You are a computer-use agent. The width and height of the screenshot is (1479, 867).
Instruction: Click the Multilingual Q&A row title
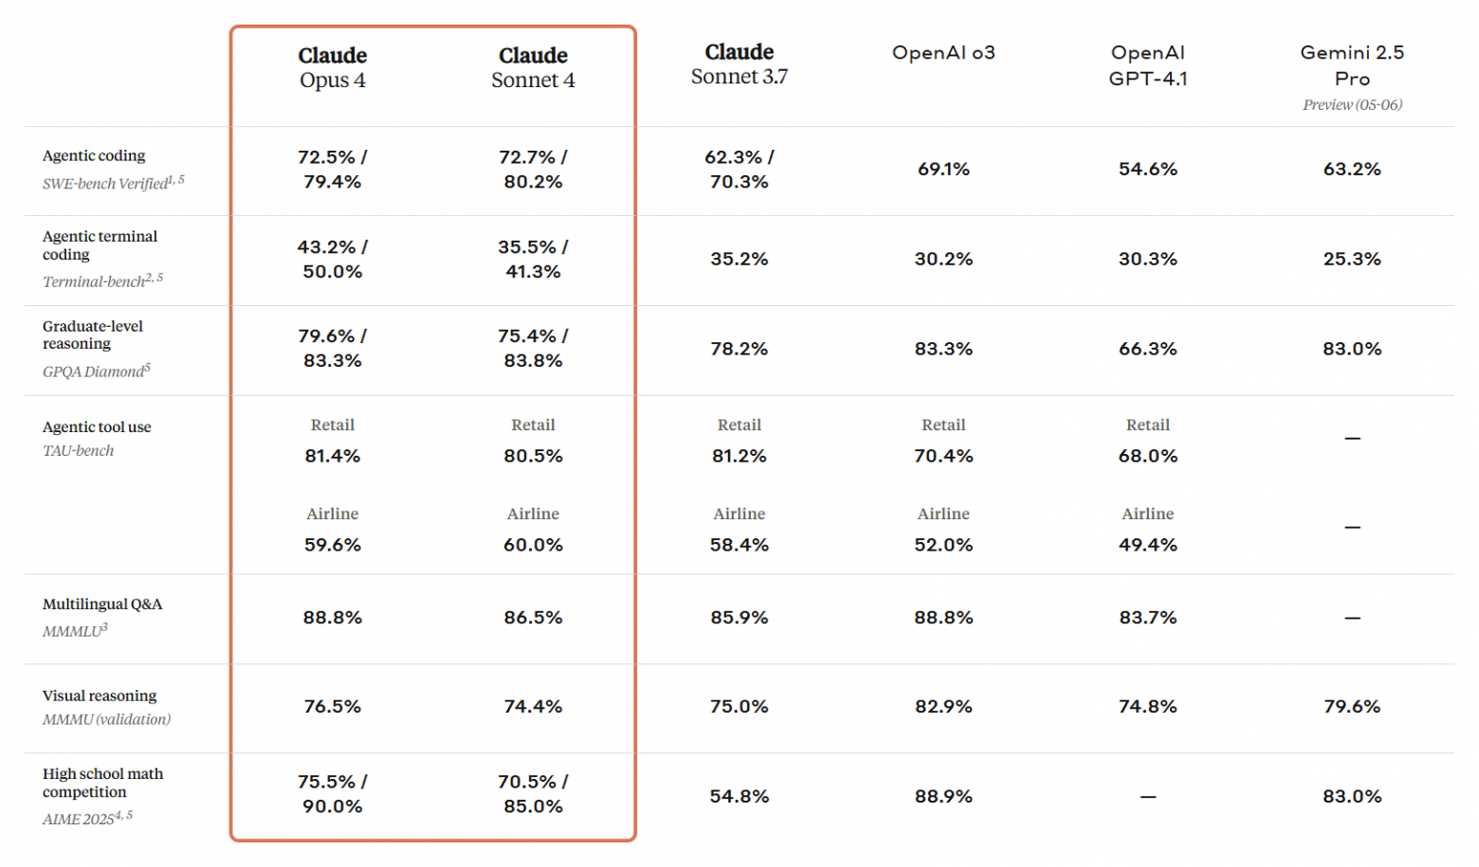click(x=102, y=605)
